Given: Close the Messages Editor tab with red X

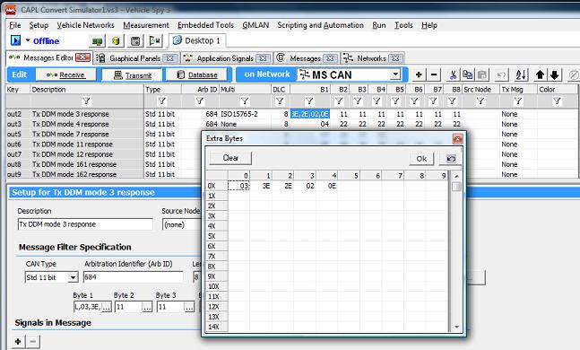Looking at the screenshot, I should click(x=82, y=57).
